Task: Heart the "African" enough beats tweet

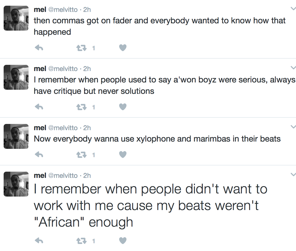Action: point(123,240)
